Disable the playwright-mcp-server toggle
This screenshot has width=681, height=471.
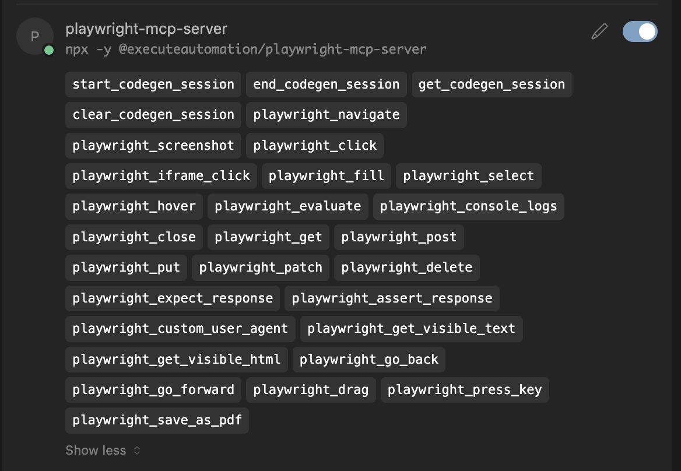pos(640,31)
